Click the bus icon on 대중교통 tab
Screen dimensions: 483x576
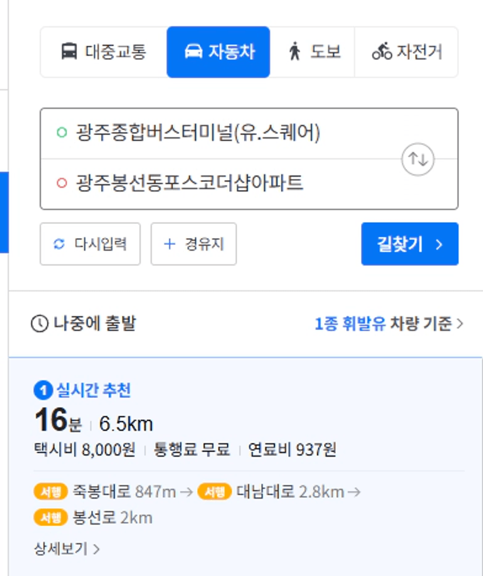69,51
